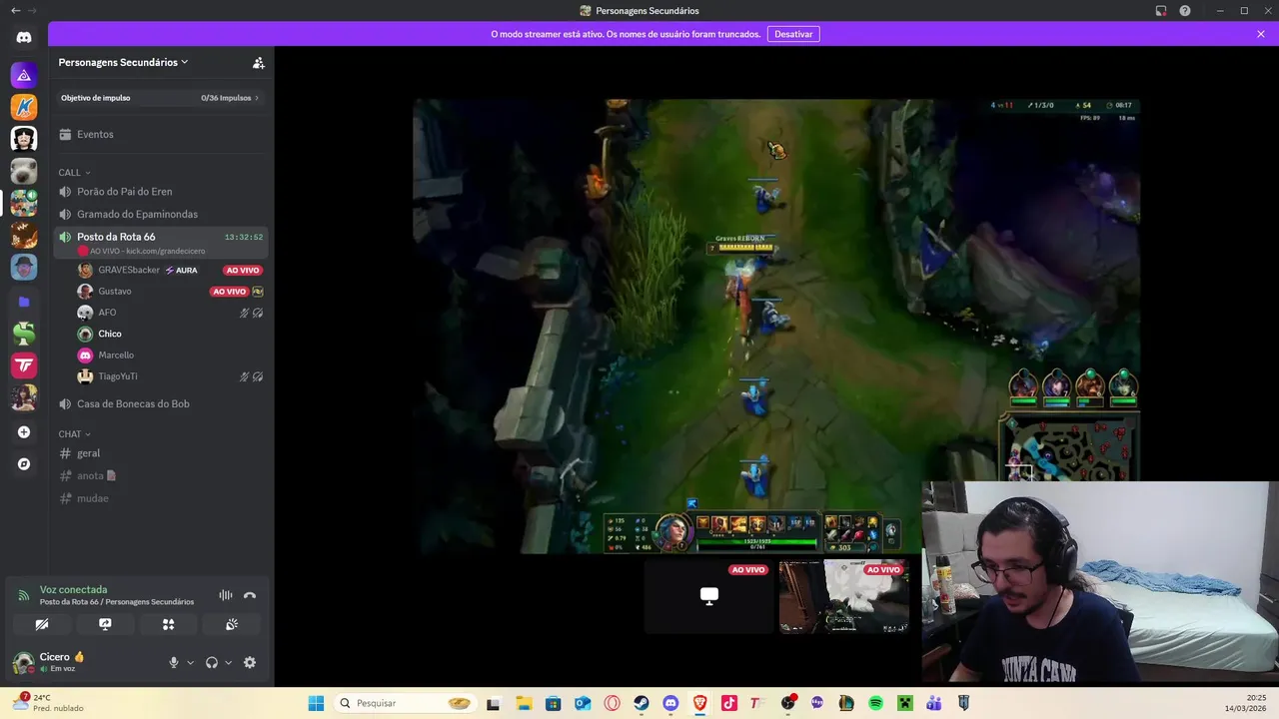Image resolution: width=1279 pixels, height=719 pixels.
Task: Open the red TF server icon
Action: [24, 365]
